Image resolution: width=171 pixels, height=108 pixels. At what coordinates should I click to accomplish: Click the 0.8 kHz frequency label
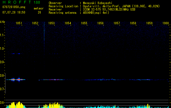2,76
